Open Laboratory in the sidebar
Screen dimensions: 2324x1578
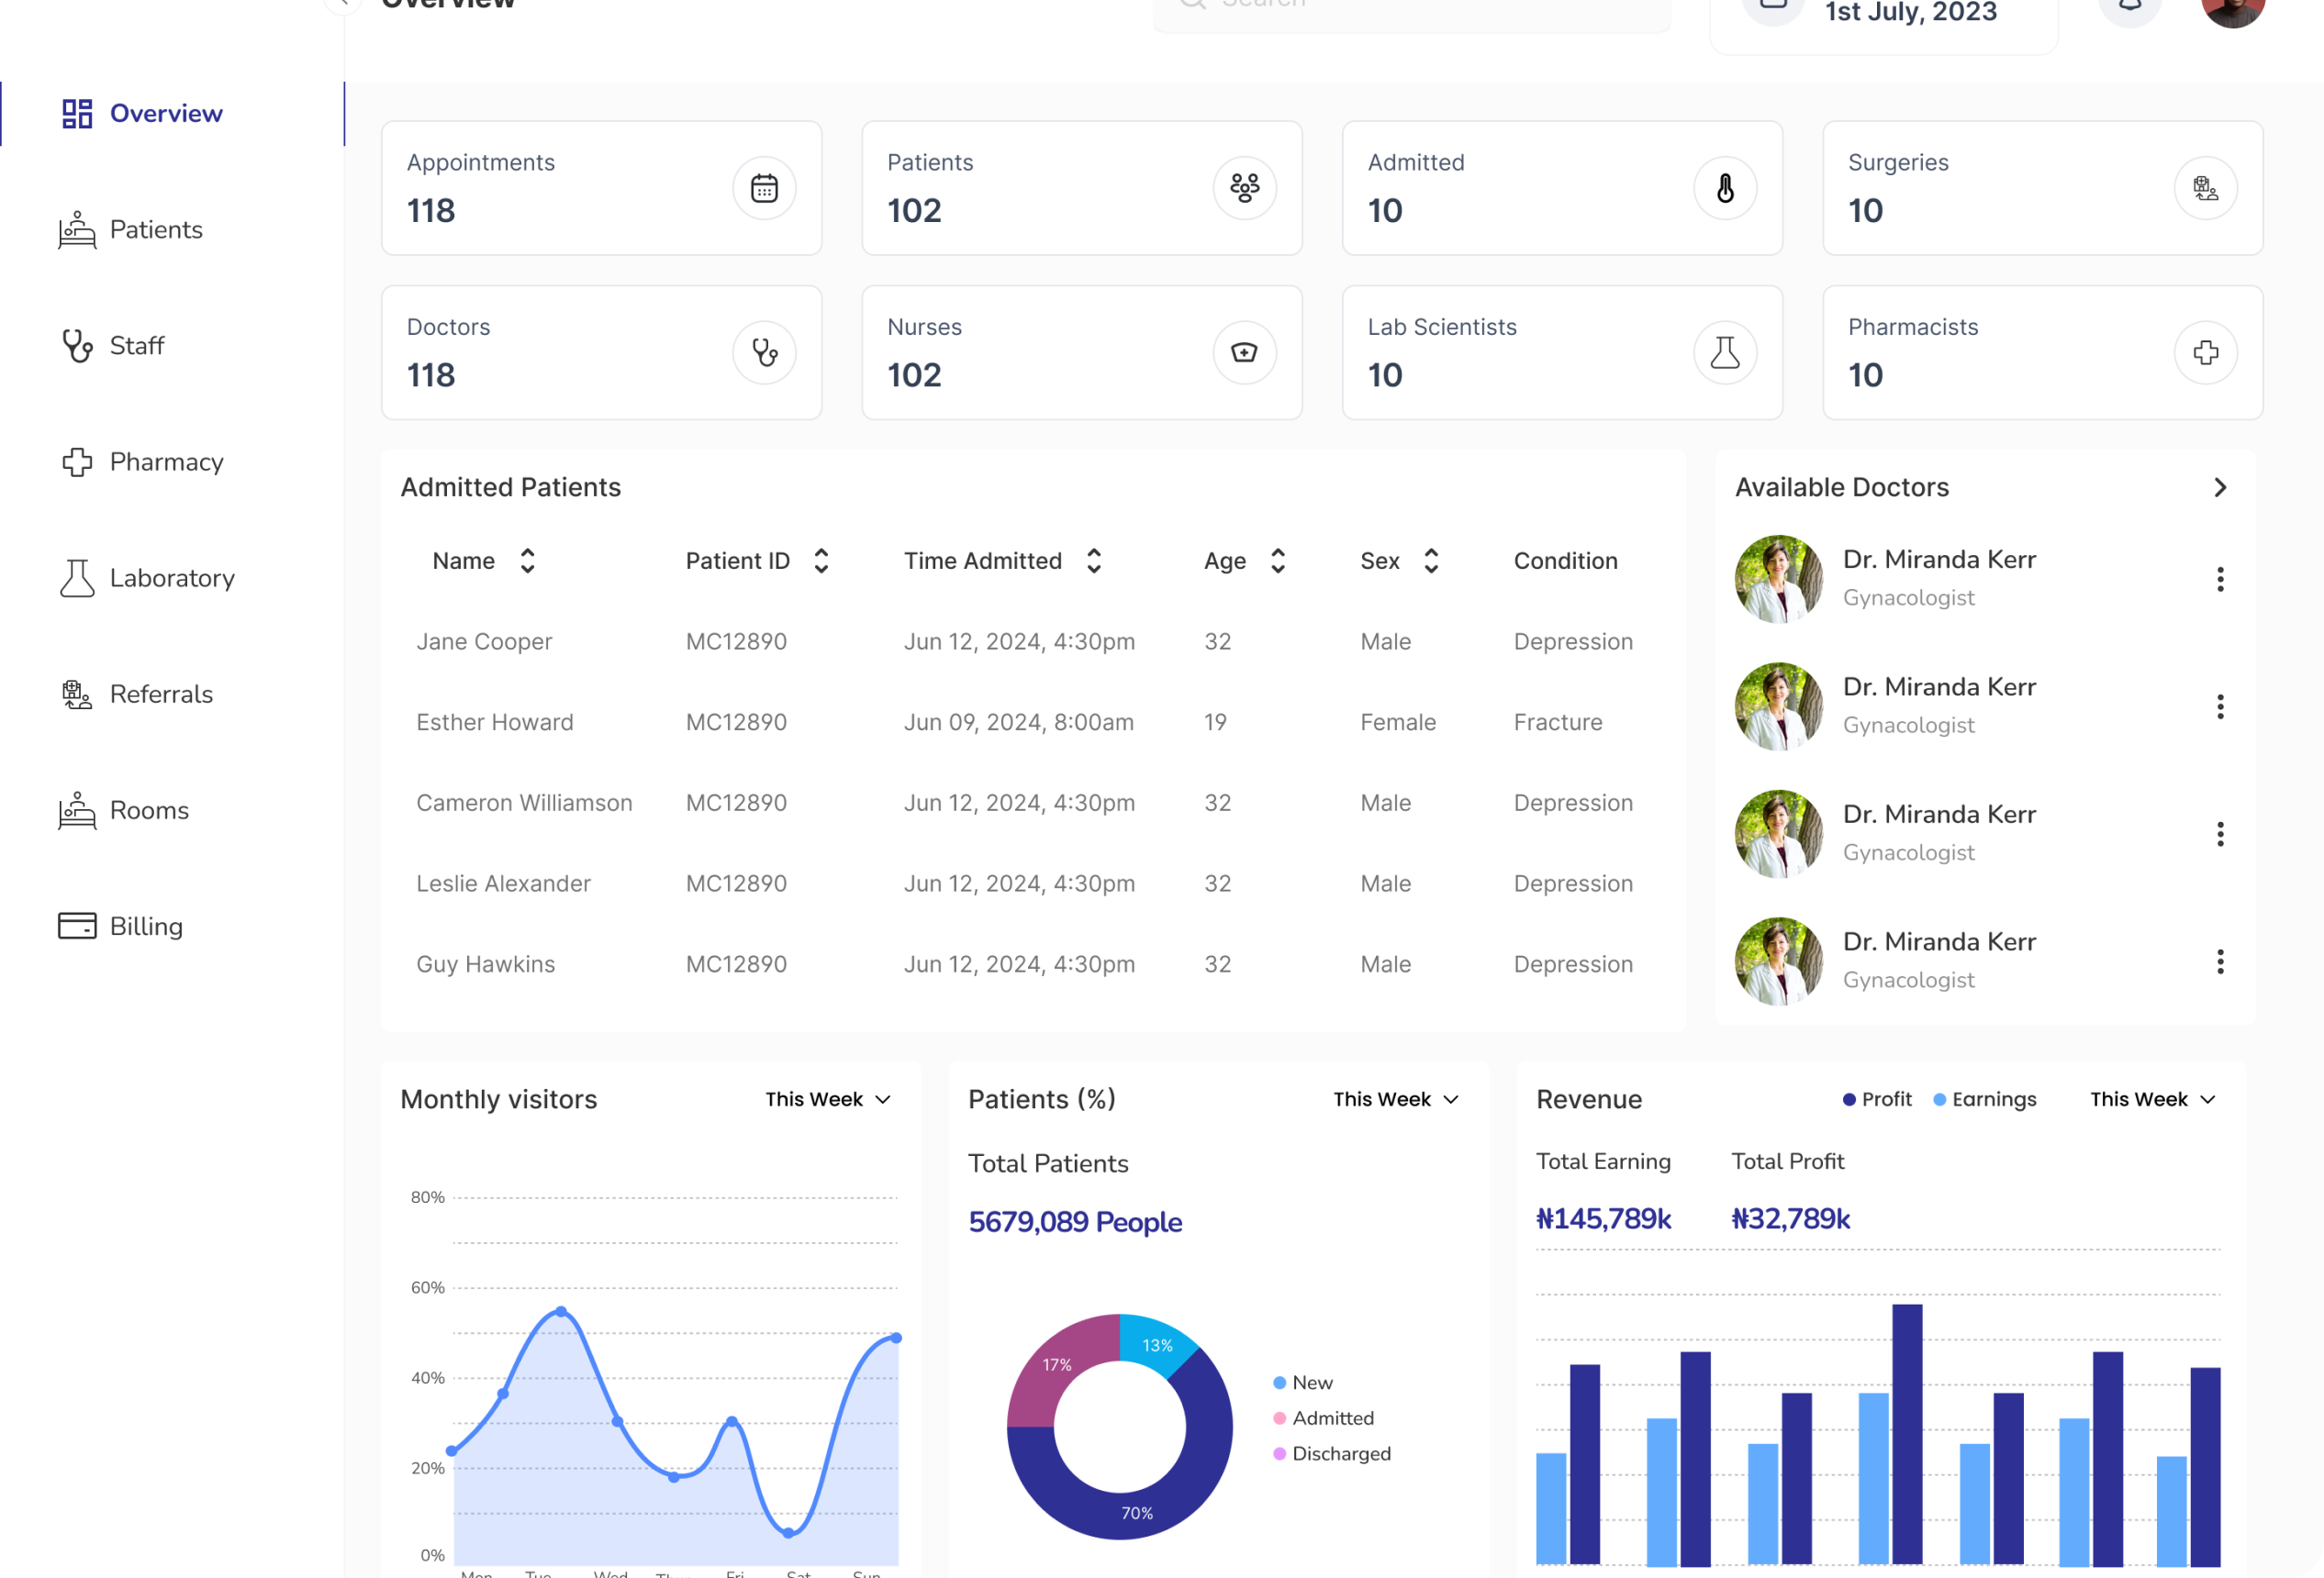coord(171,579)
